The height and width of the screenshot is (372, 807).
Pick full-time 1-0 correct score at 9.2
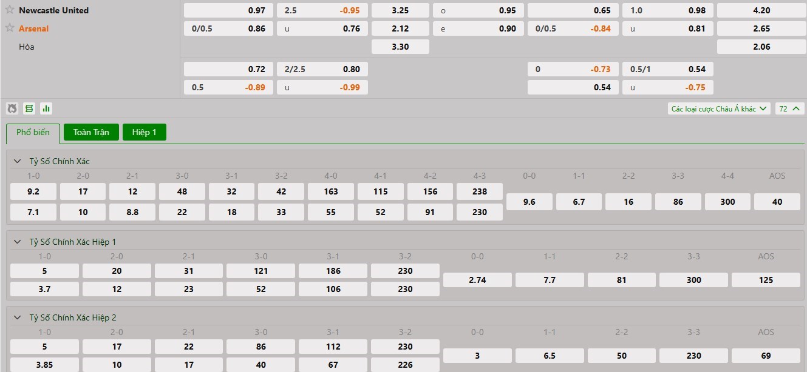[33, 191]
